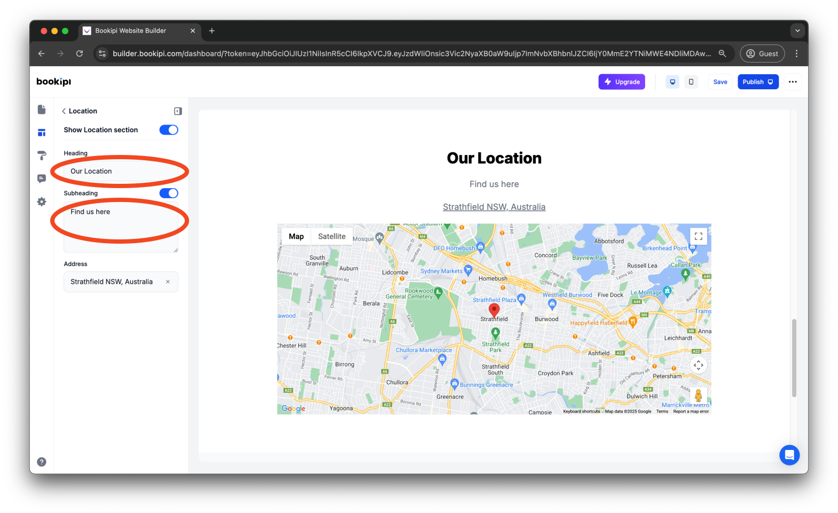Go back from Location panel
The height and width of the screenshot is (513, 838).
(64, 111)
